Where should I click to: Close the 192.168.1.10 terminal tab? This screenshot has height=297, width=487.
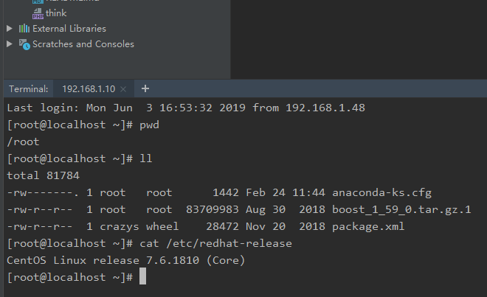tap(123, 89)
